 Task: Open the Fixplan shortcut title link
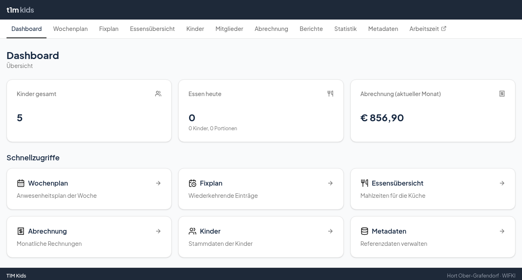point(211,183)
